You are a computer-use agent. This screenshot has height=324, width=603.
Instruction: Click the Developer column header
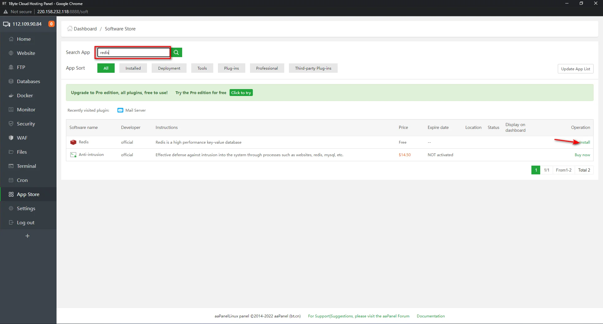tap(131, 128)
